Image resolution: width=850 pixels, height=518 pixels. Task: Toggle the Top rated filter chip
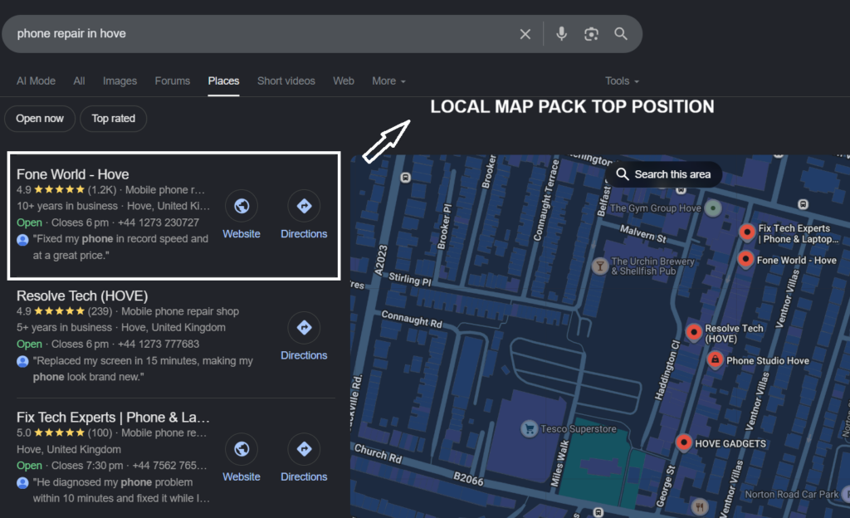[x=113, y=119]
